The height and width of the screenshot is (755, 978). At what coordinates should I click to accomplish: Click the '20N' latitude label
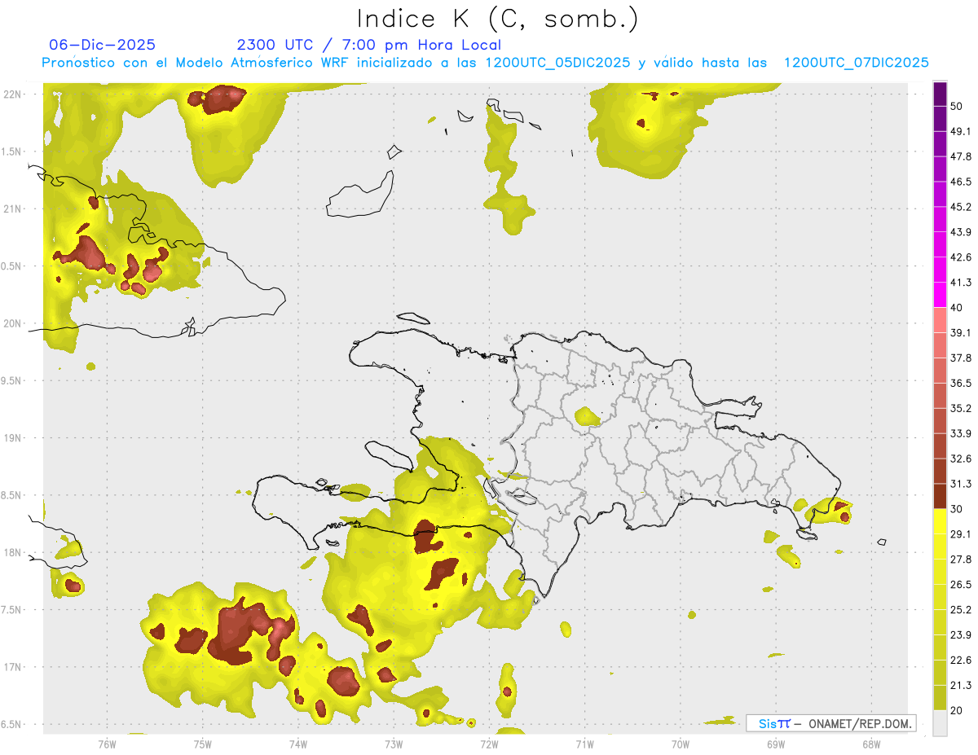(x=13, y=323)
